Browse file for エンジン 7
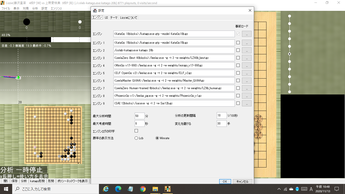 pyautogui.click(x=247, y=88)
